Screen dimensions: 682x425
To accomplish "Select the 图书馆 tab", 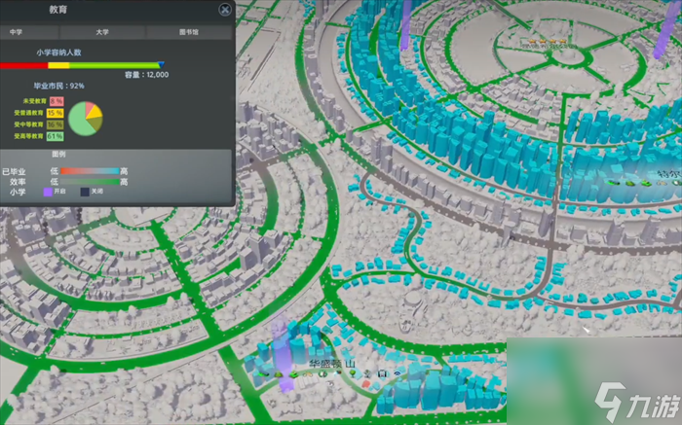I will [189, 32].
